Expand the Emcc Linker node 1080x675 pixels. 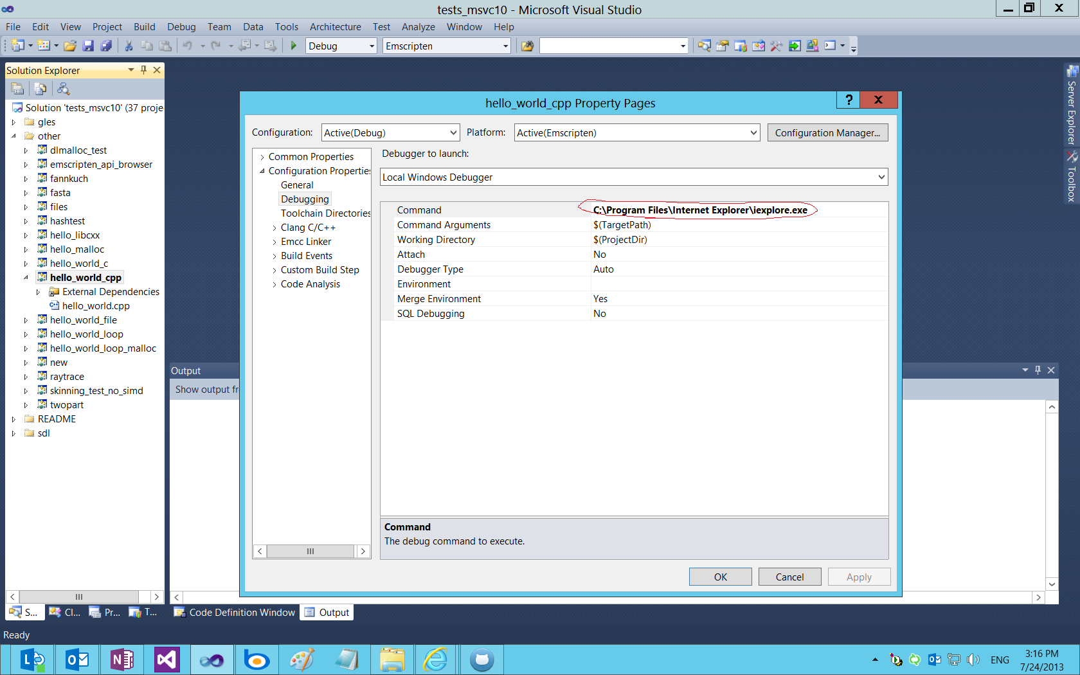point(274,242)
